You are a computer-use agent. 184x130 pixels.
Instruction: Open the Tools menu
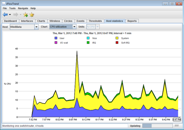pos(12,8)
